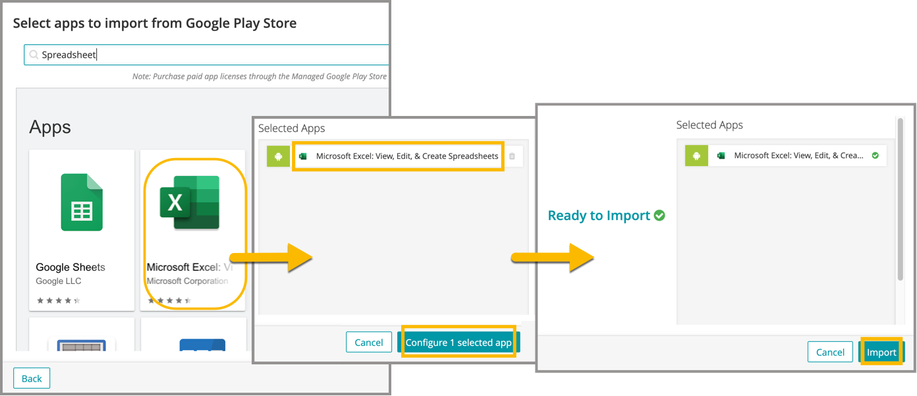Click the Android icon in the Ready to Import panel
This screenshot has height=396, width=917.
(696, 156)
